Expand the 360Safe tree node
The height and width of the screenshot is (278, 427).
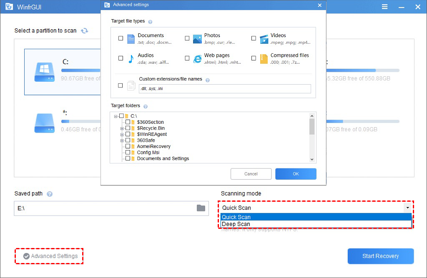coord(122,140)
